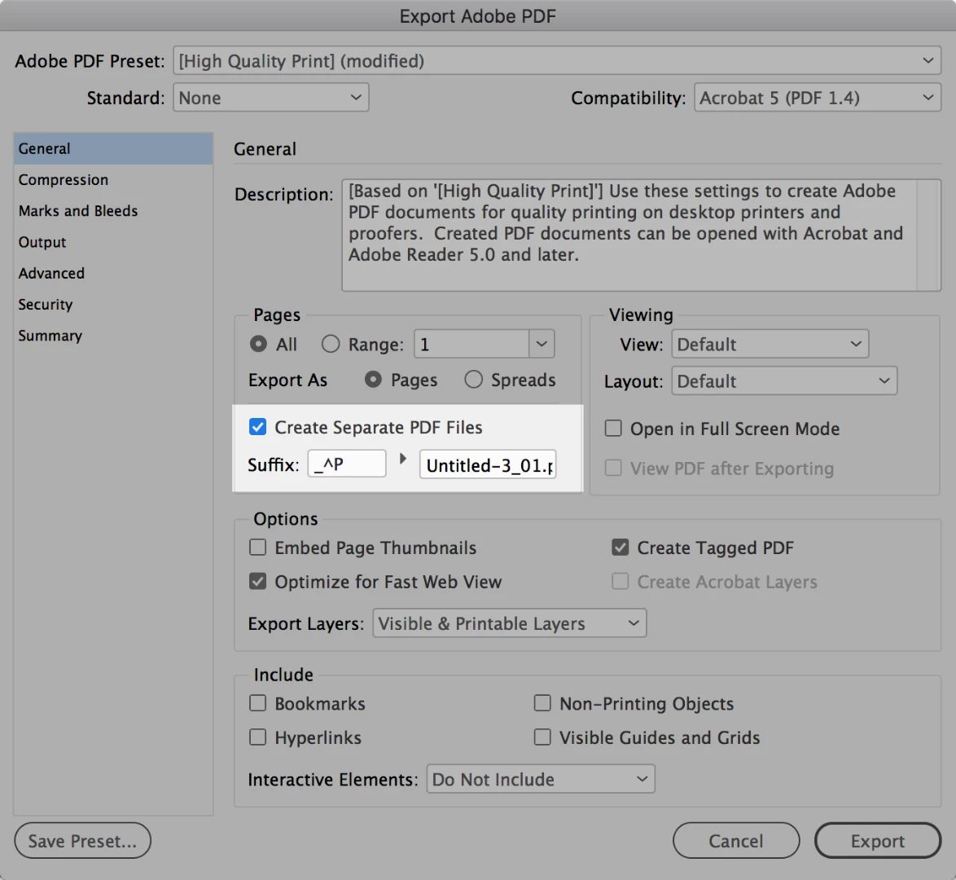Click the Description box scrollbar
The image size is (956, 880).
(x=928, y=235)
